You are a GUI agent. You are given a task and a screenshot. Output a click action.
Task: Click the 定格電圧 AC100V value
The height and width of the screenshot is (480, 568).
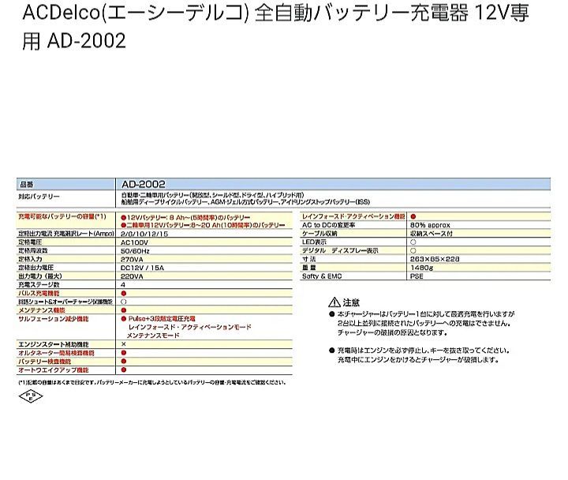[x=136, y=242]
